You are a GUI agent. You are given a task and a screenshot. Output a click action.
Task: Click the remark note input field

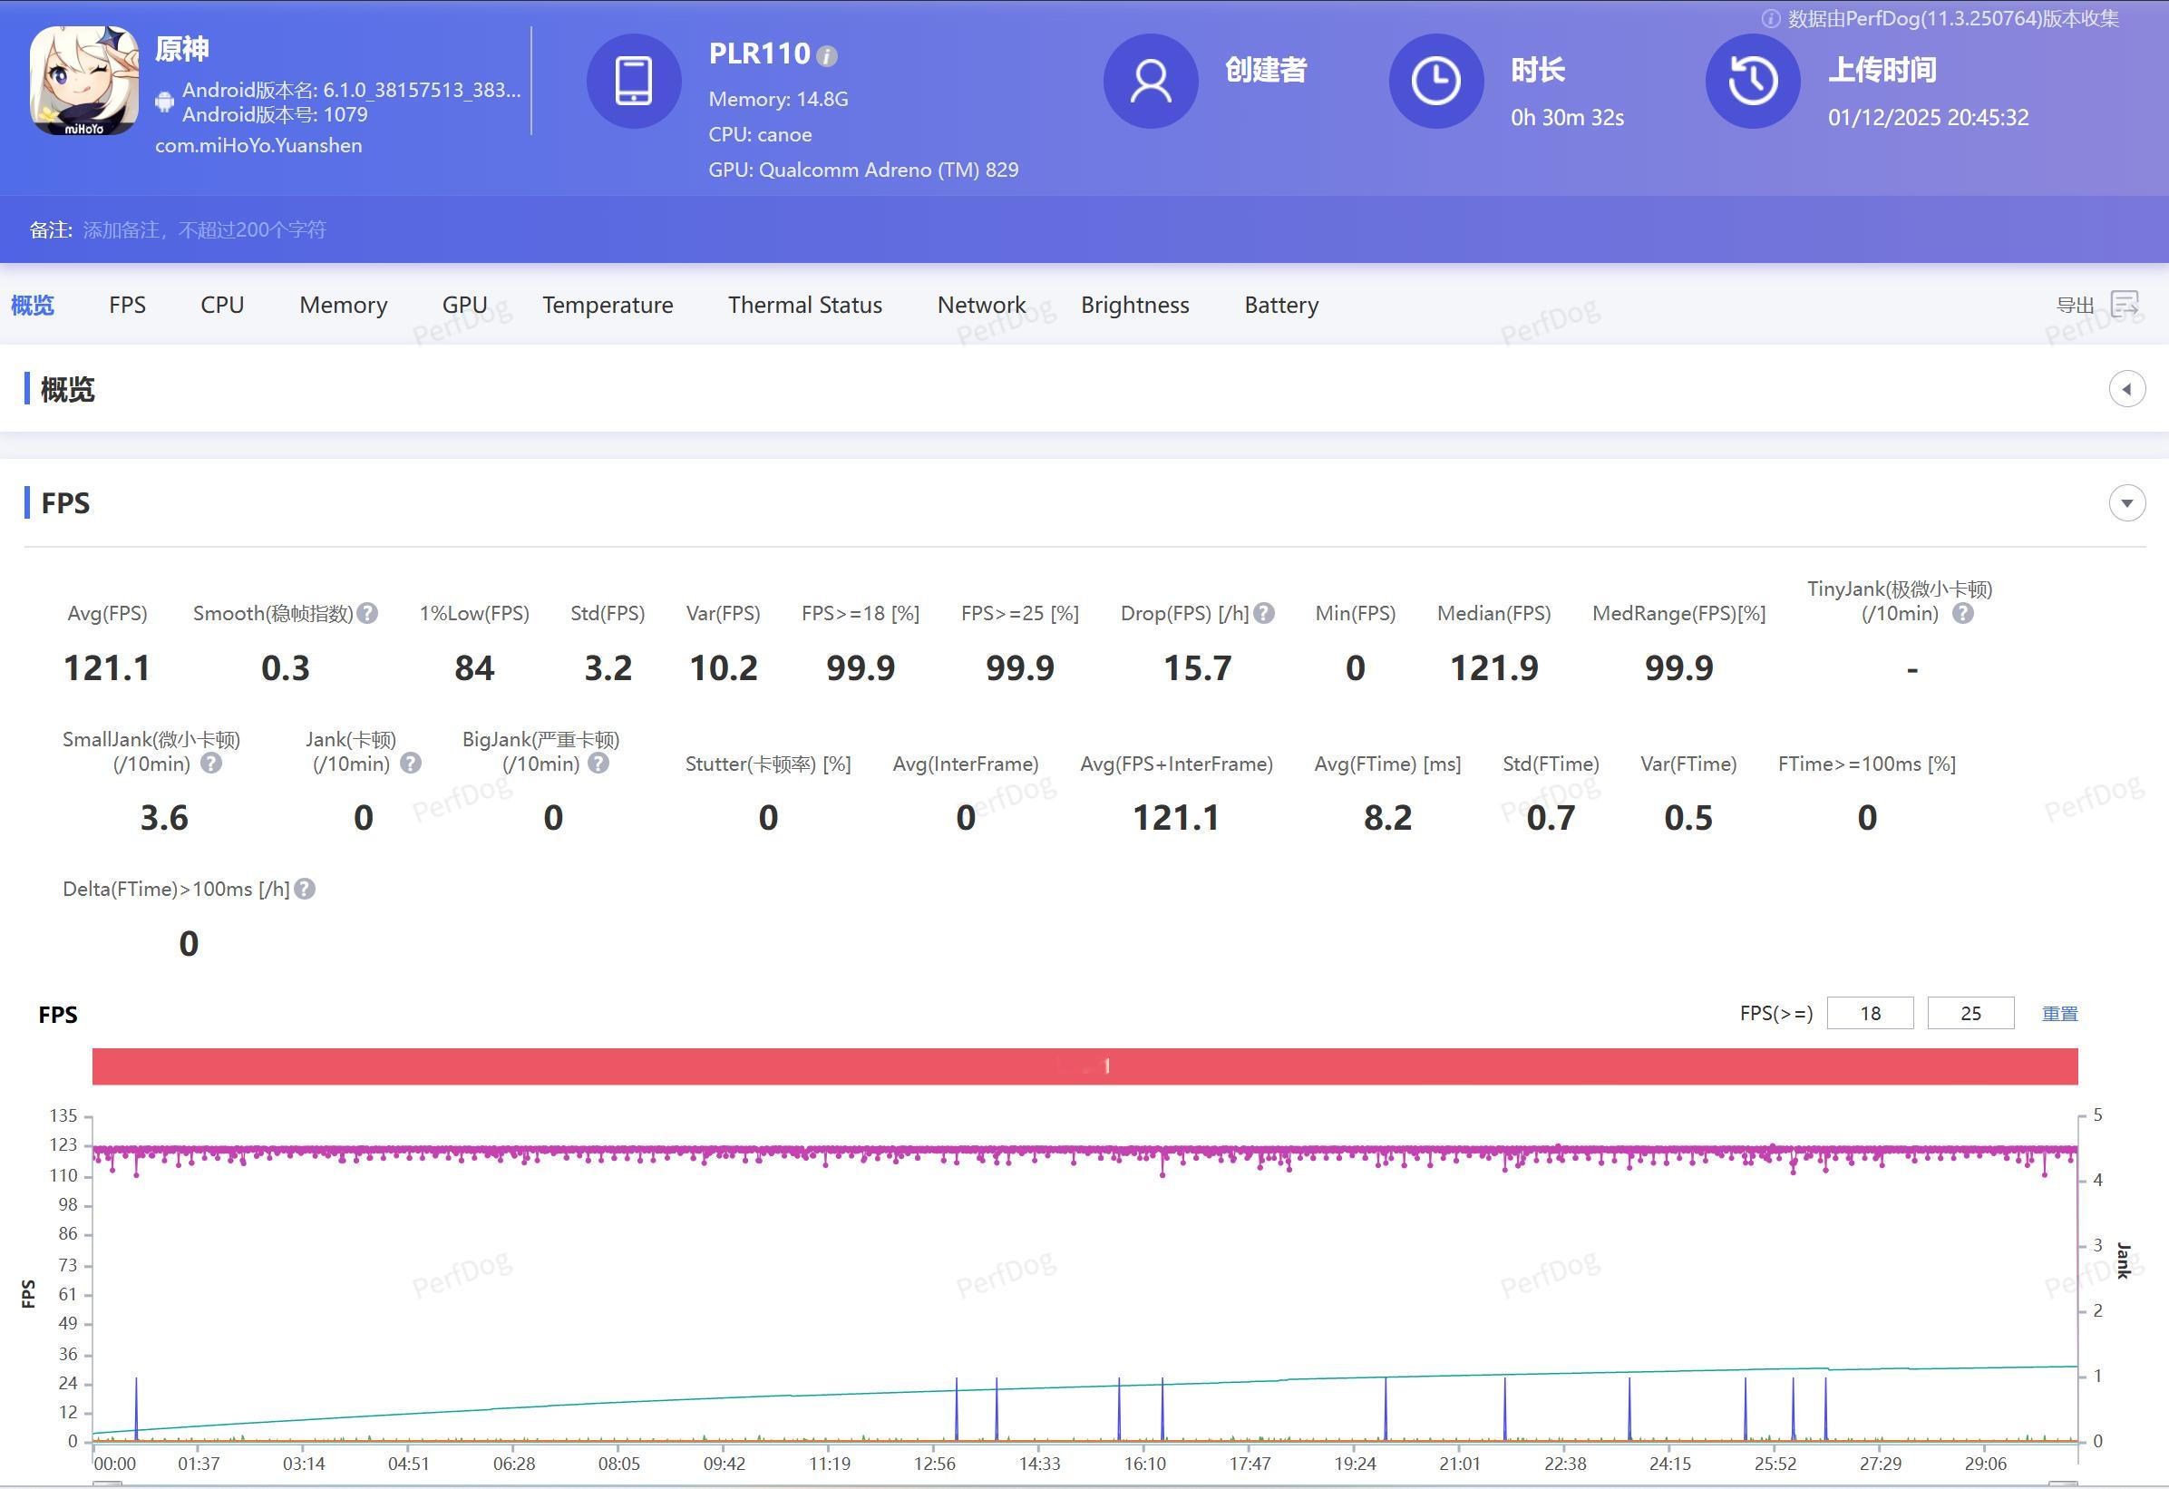205,229
